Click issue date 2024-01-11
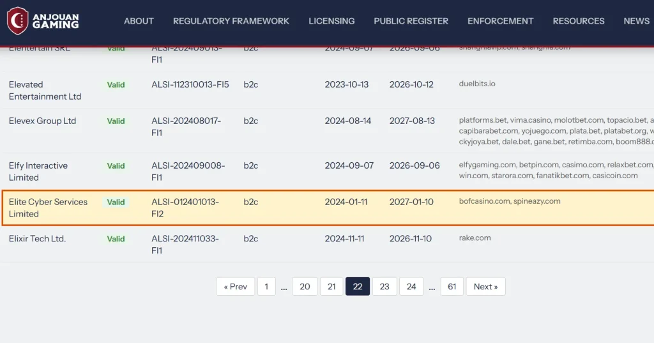Screen dimensions: 654x343 click(346, 202)
